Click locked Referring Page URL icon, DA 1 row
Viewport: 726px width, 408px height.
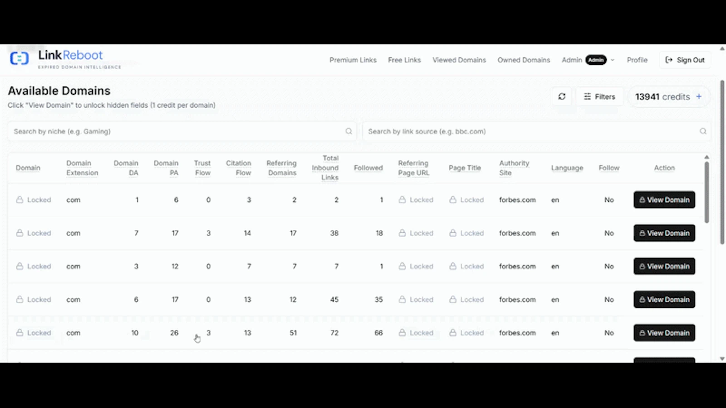(402, 199)
